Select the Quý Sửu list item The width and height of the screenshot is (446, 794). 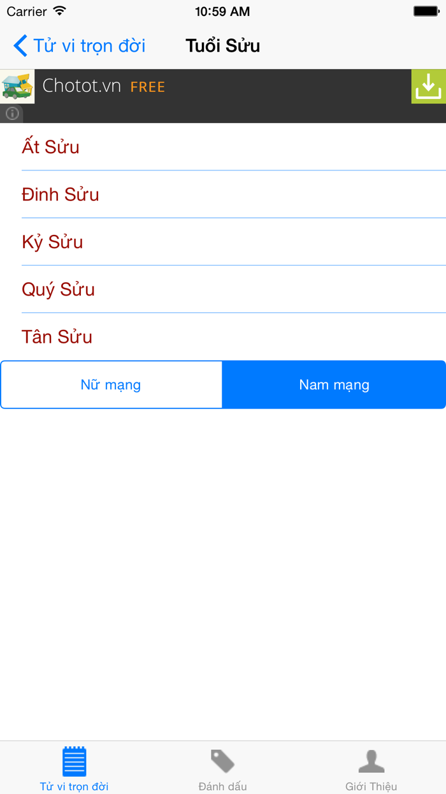pyautogui.click(x=58, y=289)
